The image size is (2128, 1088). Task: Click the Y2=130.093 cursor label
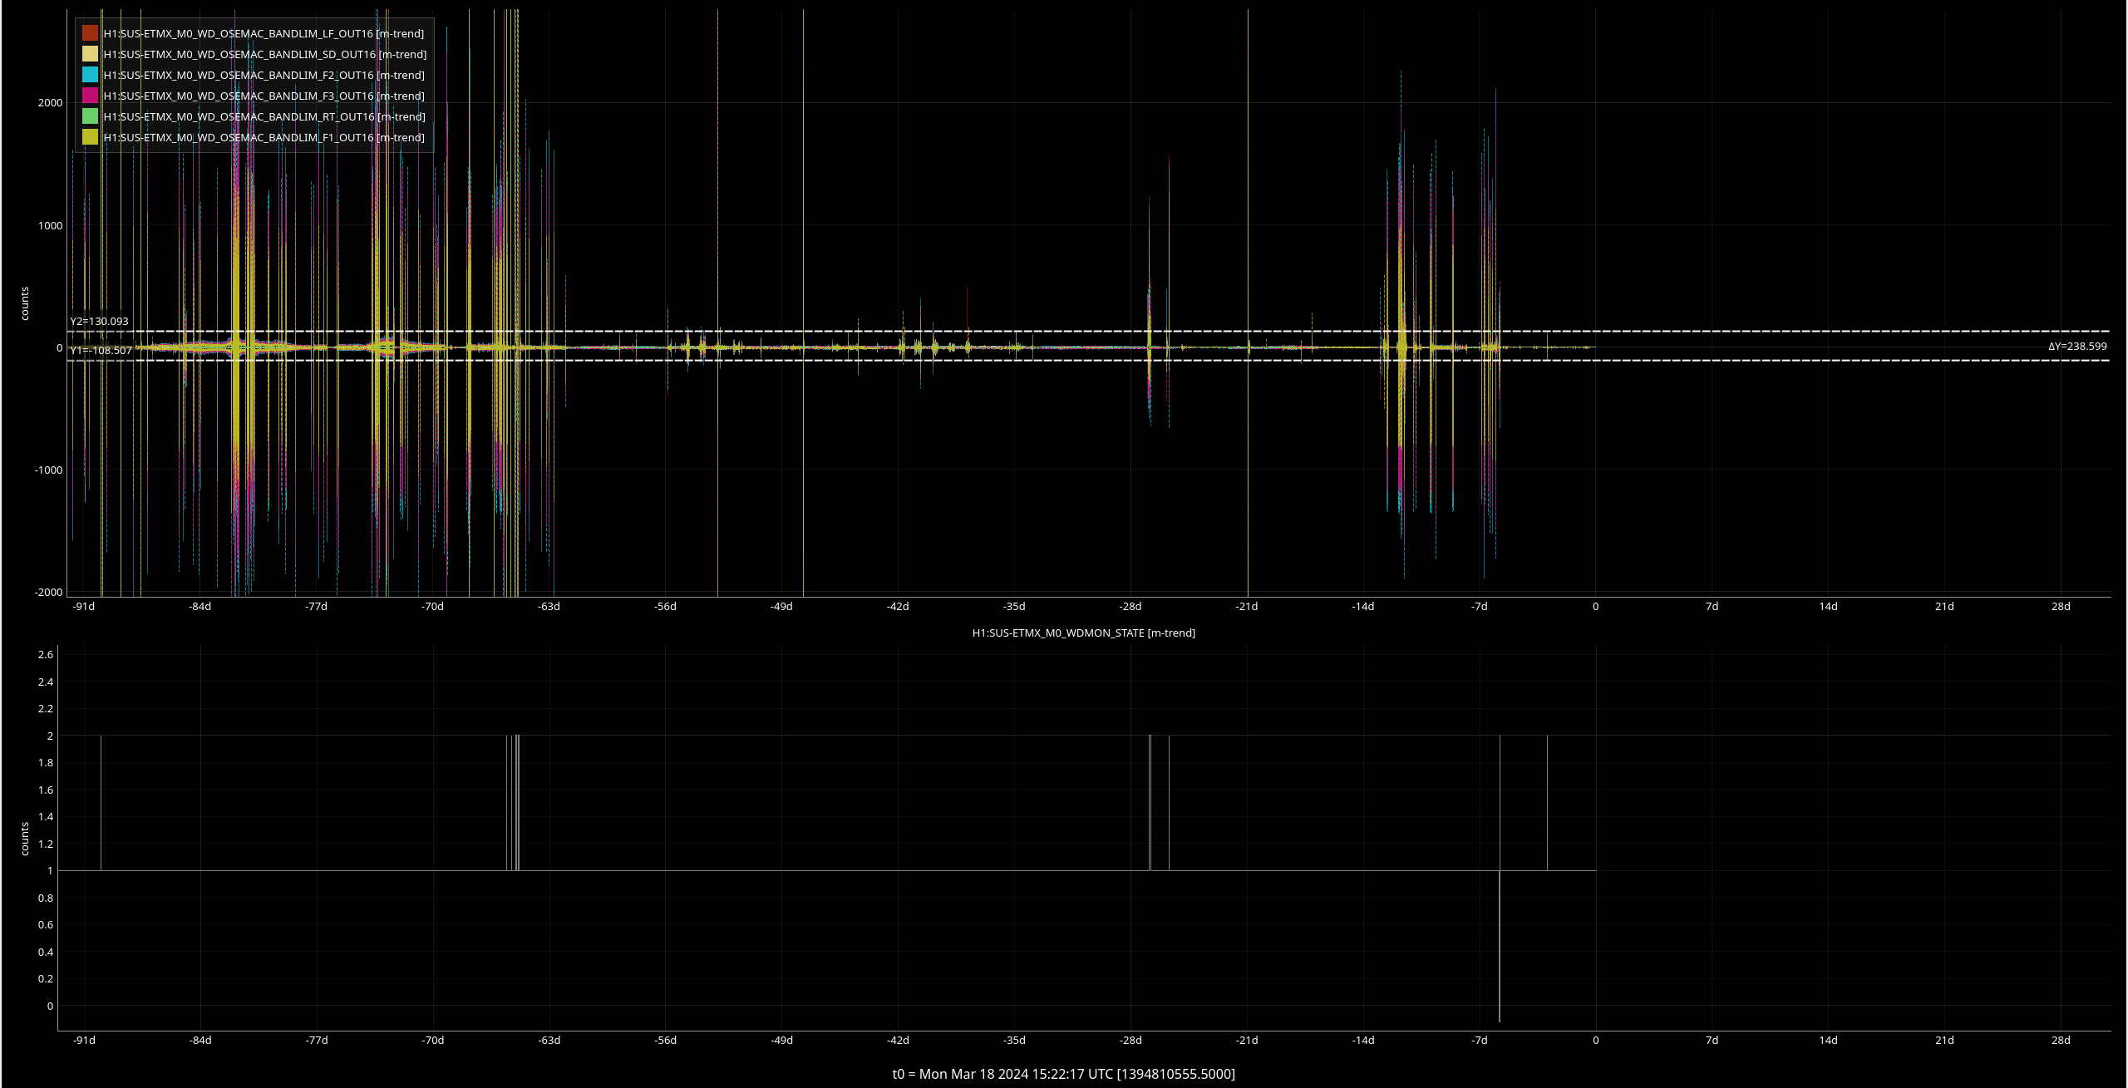point(99,321)
